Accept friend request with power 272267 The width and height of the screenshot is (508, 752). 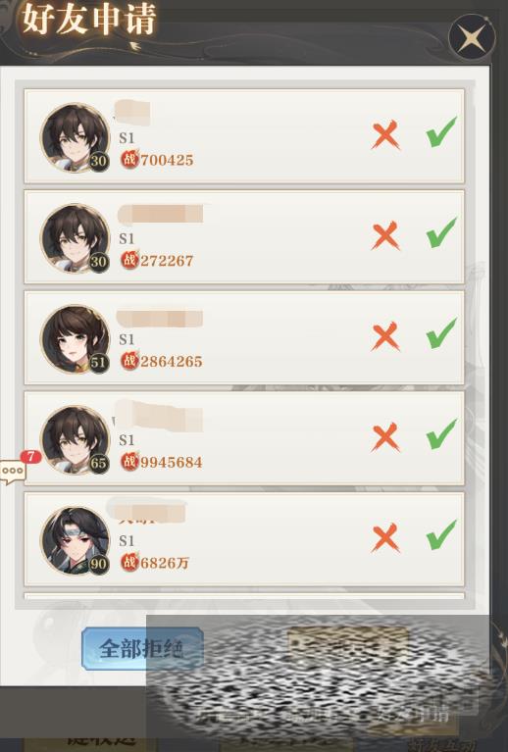(441, 232)
